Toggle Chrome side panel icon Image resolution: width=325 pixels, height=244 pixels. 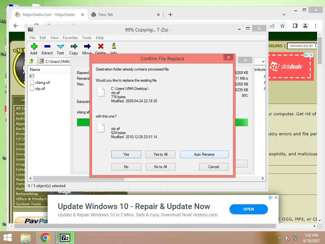pos(295,26)
